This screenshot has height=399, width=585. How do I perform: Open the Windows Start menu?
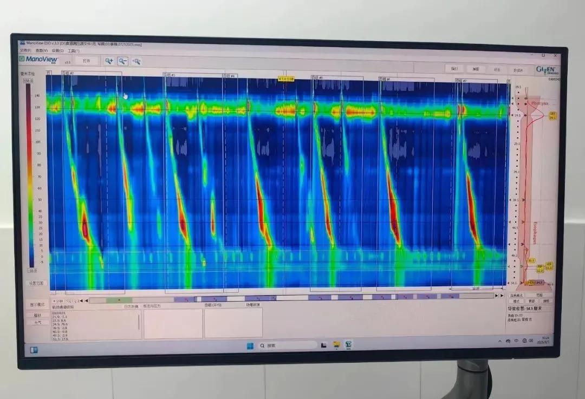[x=250, y=346]
